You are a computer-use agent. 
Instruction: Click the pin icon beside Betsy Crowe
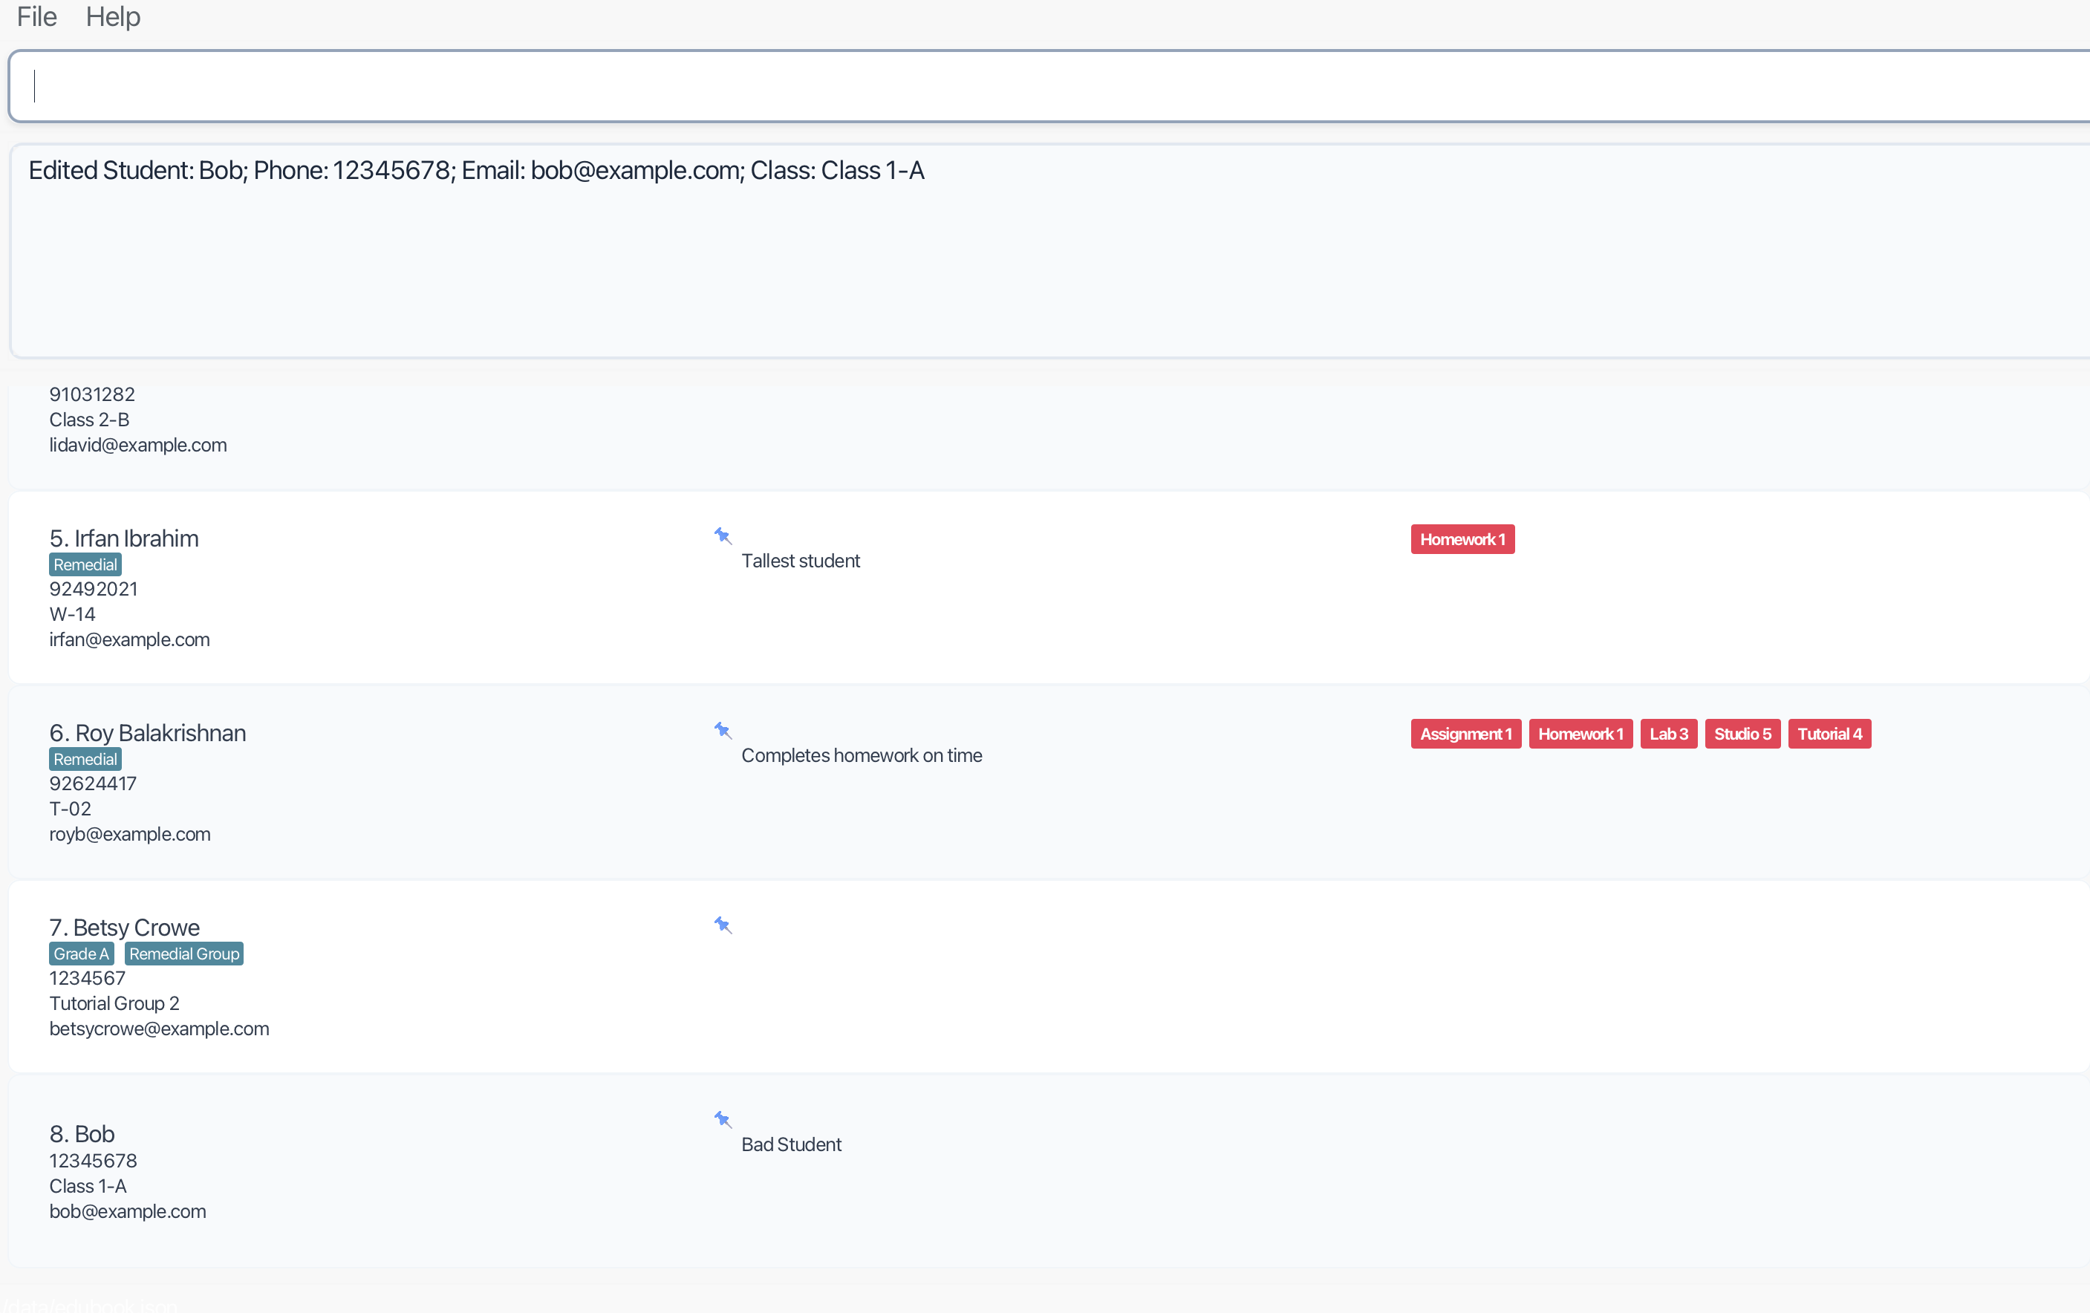[722, 924]
